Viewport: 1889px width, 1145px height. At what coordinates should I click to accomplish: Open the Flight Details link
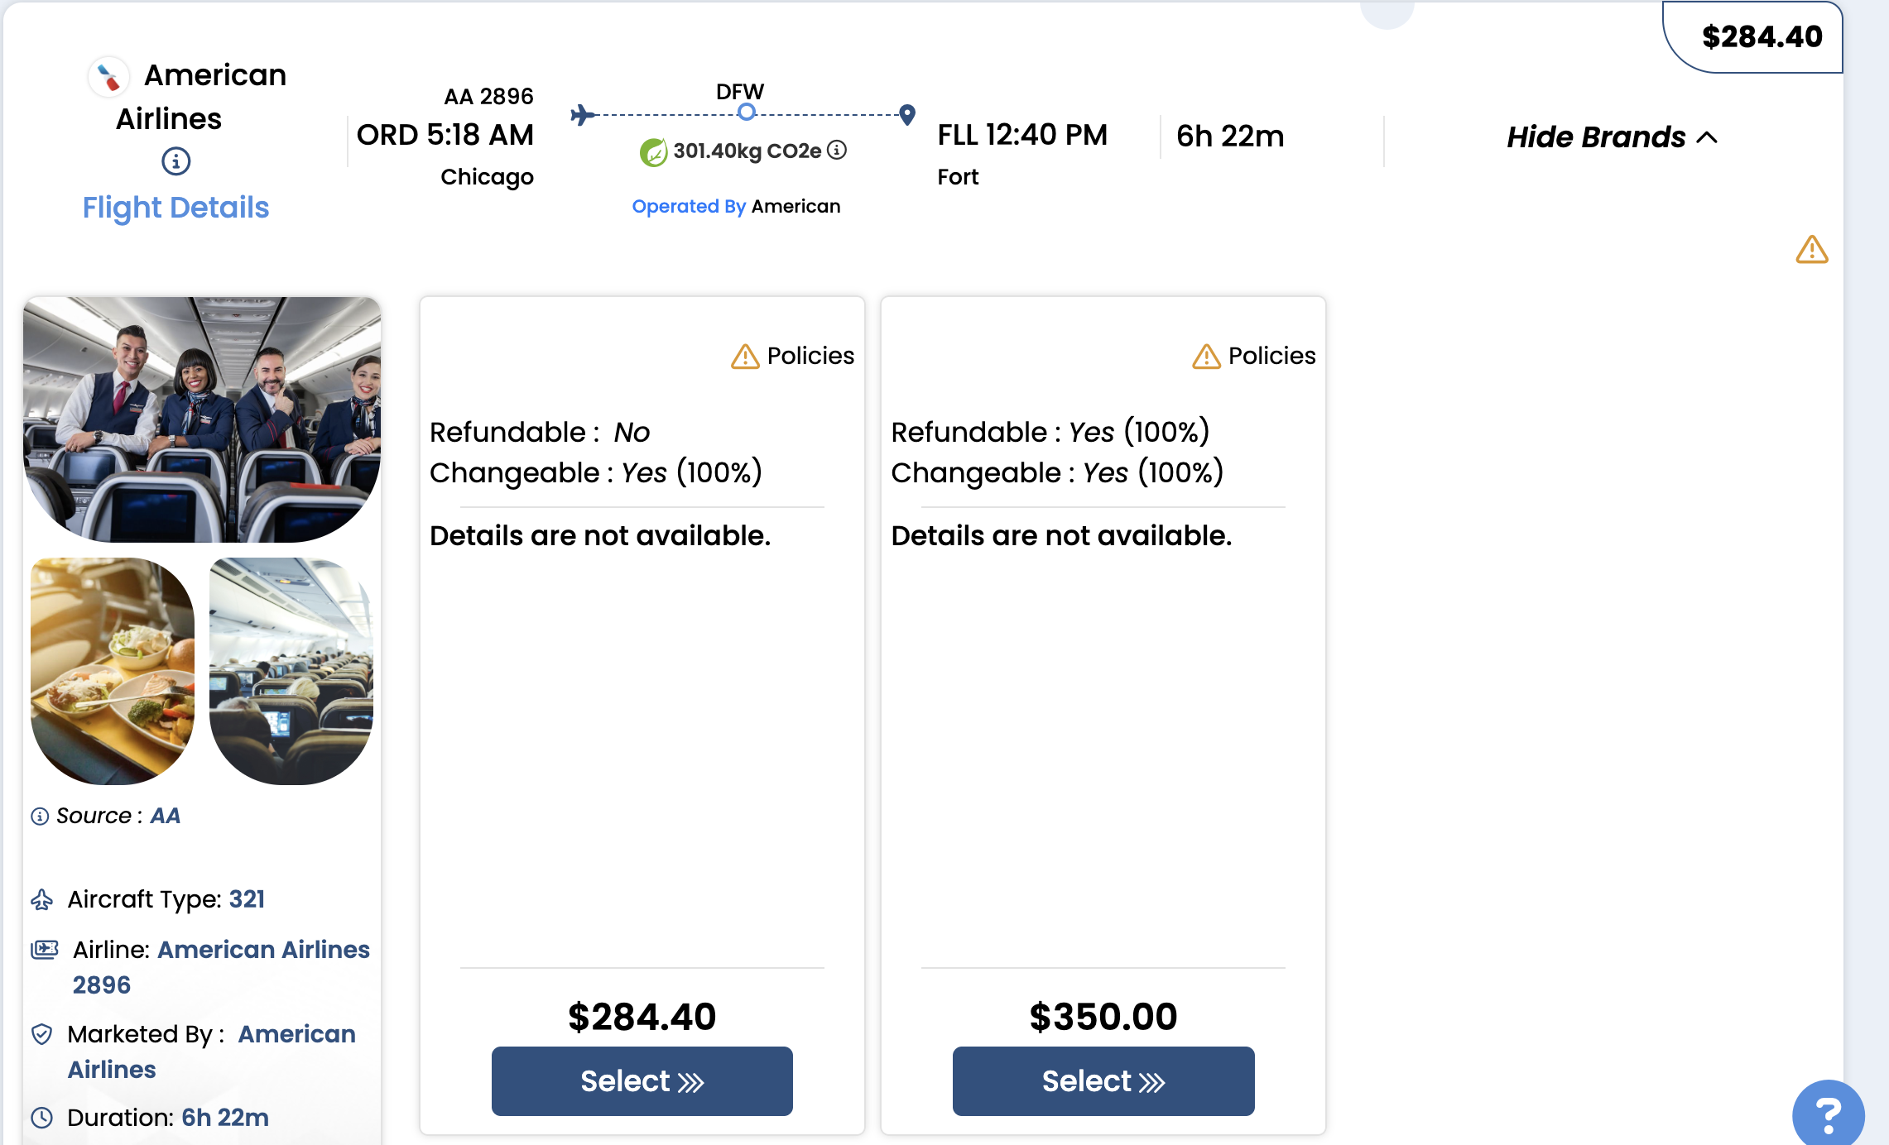tap(175, 208)
